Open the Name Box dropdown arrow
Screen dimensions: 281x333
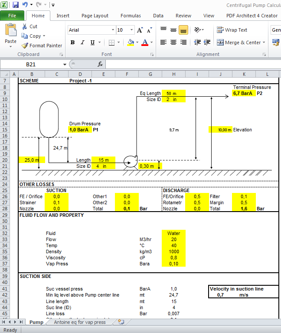65,64
